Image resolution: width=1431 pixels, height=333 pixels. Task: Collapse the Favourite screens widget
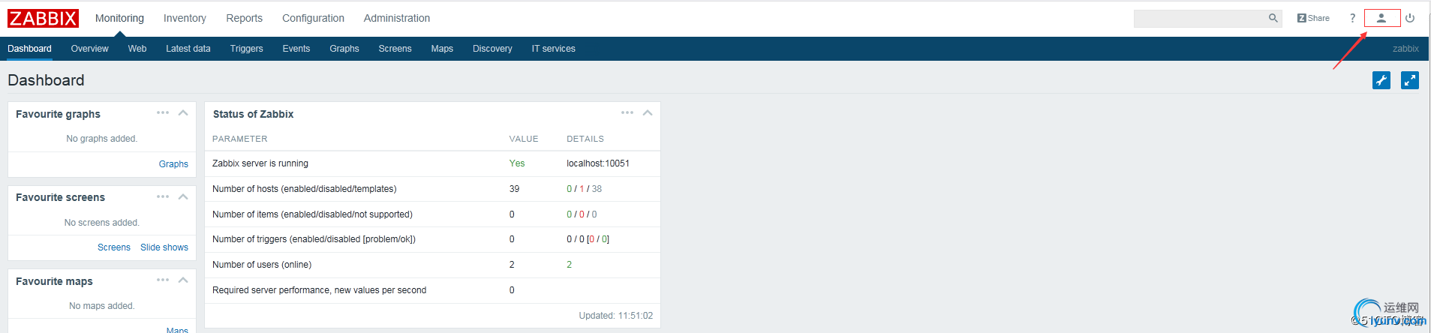[x=183, y=196]
